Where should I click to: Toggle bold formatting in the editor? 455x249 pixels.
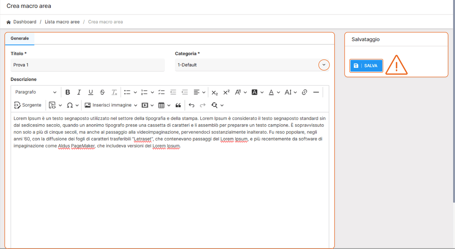click(x=68, y=92)
